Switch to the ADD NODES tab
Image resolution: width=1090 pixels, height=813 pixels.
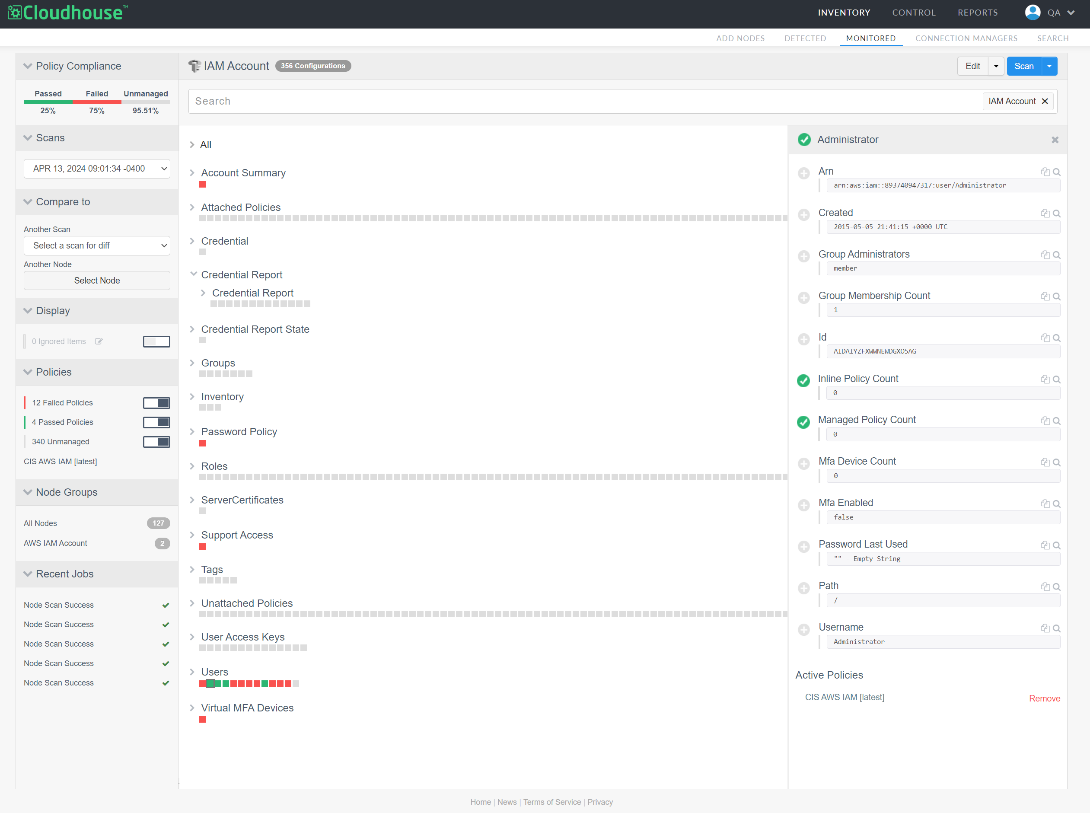pyautogui.click(x=740, y=38)
